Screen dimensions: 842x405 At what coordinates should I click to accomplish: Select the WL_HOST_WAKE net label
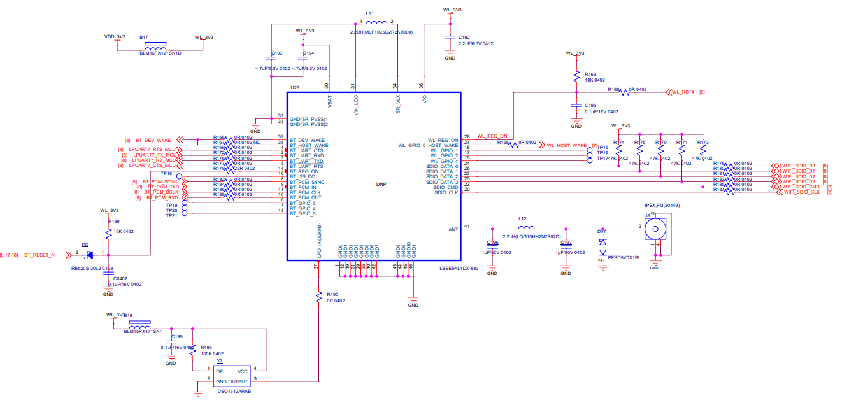(566, 146)
